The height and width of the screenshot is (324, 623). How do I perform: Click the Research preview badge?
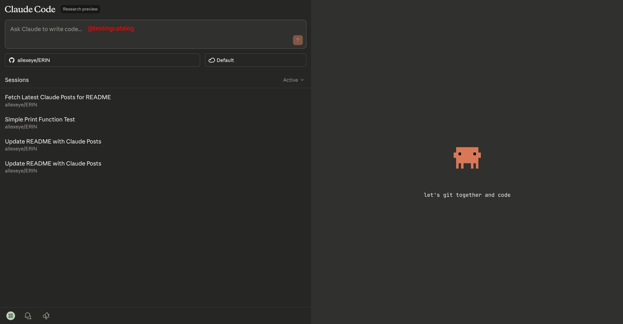80,9
